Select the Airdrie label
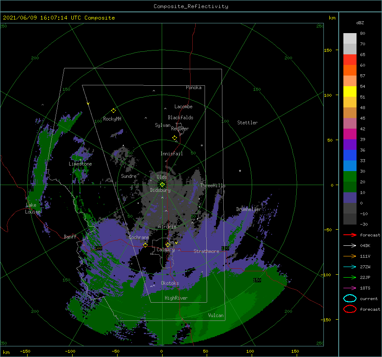 [167, 227]
